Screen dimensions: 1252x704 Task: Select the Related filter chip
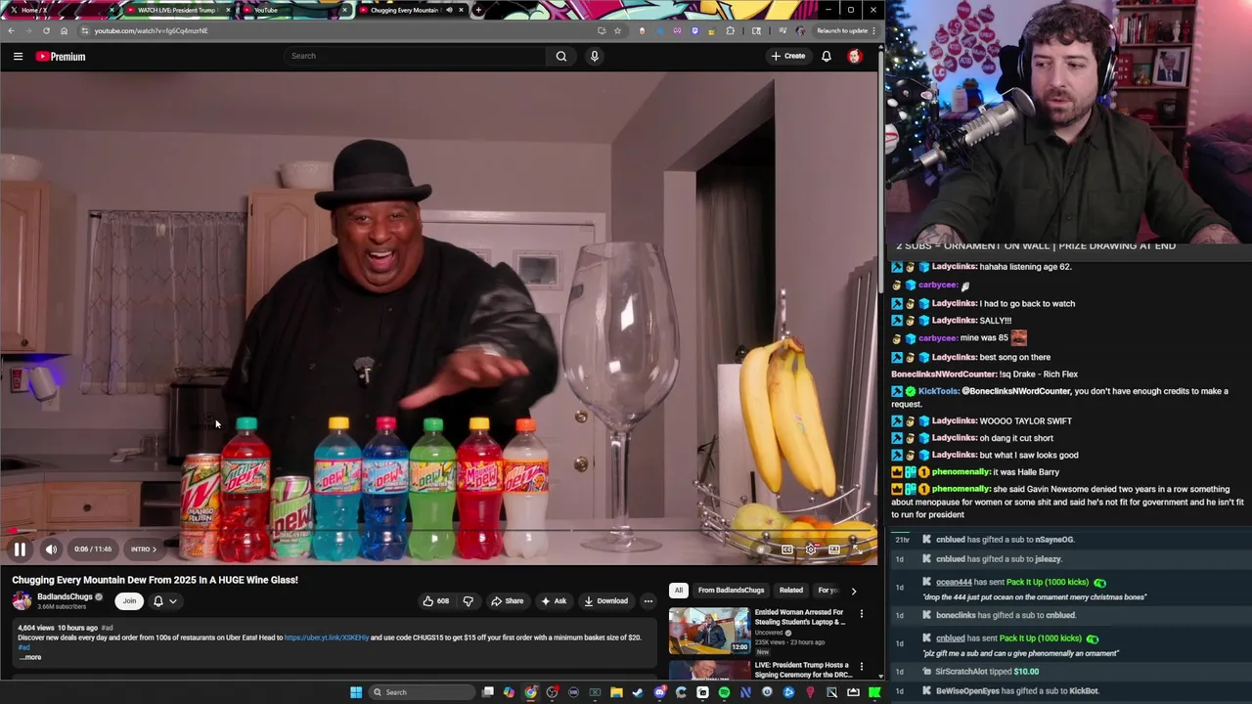tap(791, 591)
